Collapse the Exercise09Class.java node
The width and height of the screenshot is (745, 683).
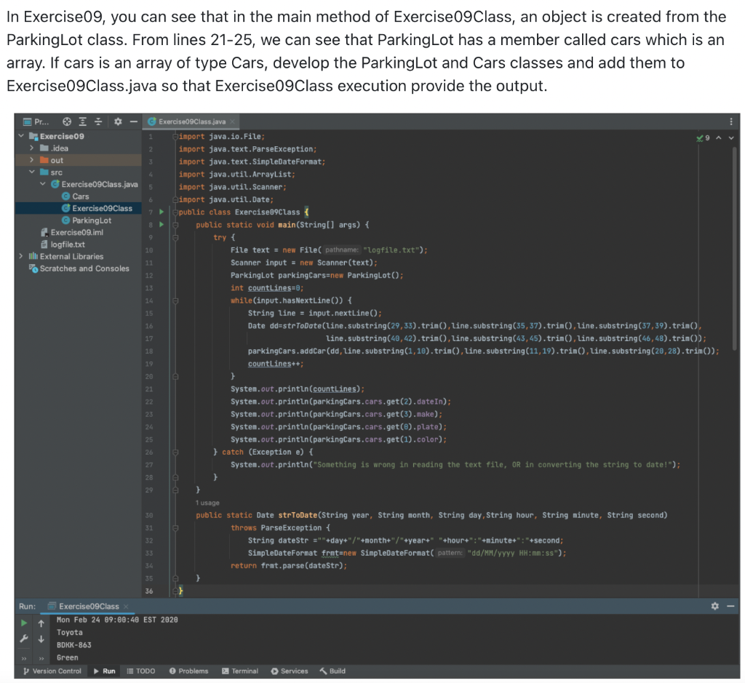42,184
